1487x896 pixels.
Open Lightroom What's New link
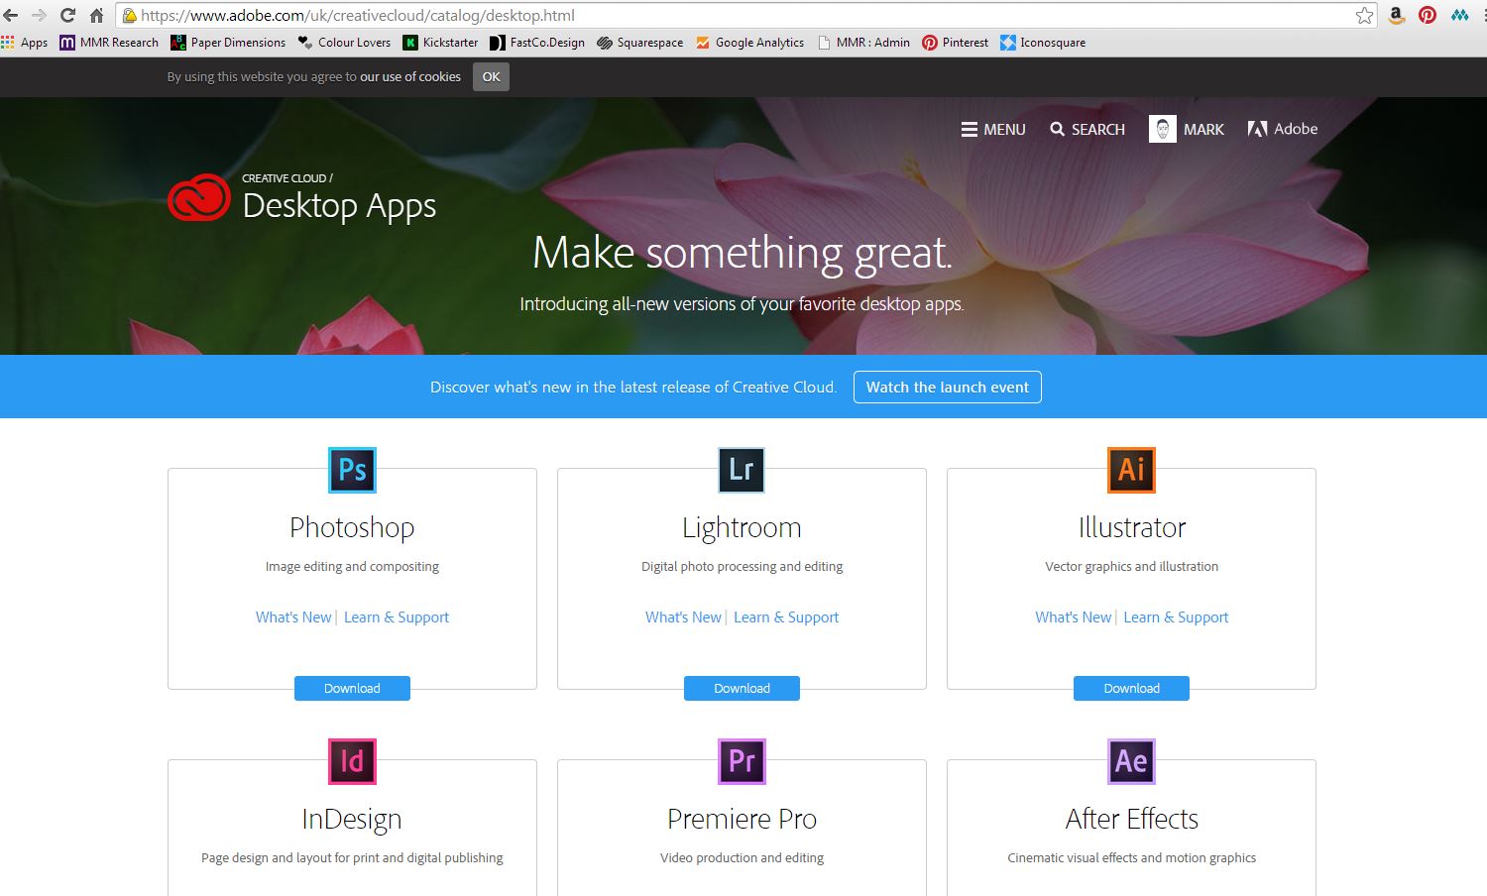(683, 616)
